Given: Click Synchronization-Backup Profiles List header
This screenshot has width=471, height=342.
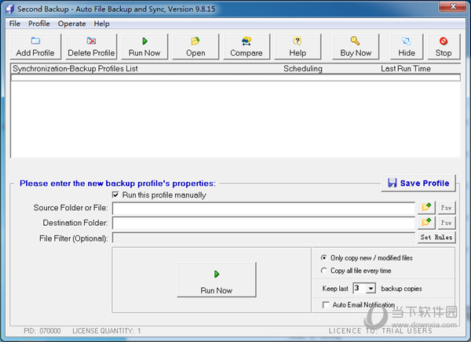Looking at the screenshot, I should pyautogui.click(x=75, y=69).
